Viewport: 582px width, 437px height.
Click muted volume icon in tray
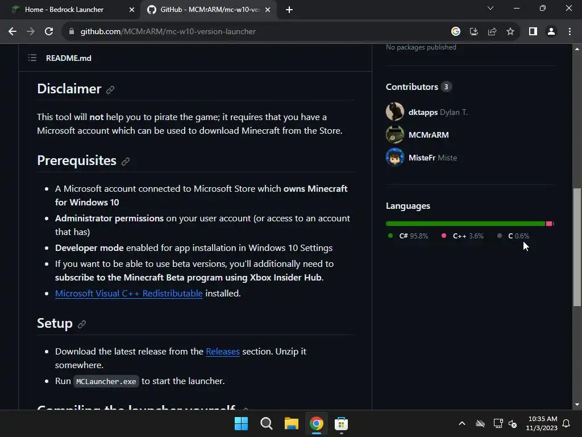[513, 423]
